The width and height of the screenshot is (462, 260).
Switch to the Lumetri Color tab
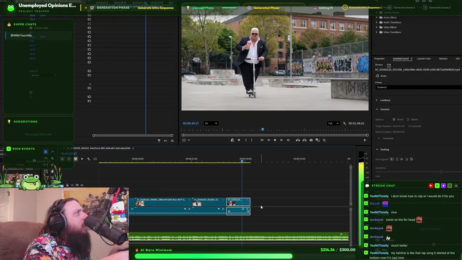click(x=424, y=58)
